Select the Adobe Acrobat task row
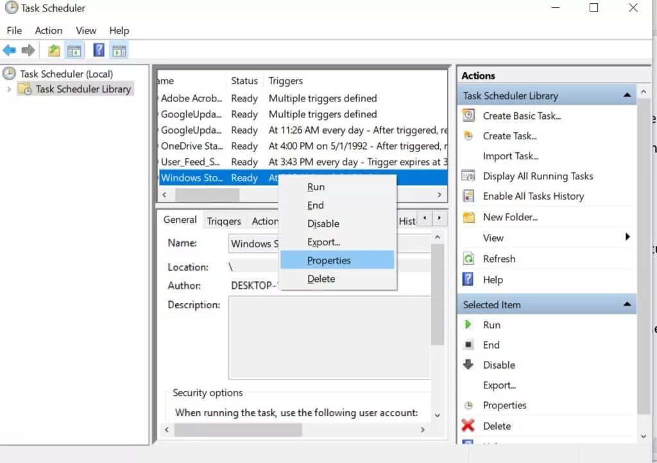657x463 pixels. 303,98
